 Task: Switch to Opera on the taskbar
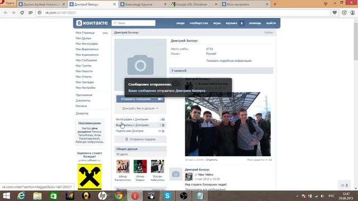point(135,196)
